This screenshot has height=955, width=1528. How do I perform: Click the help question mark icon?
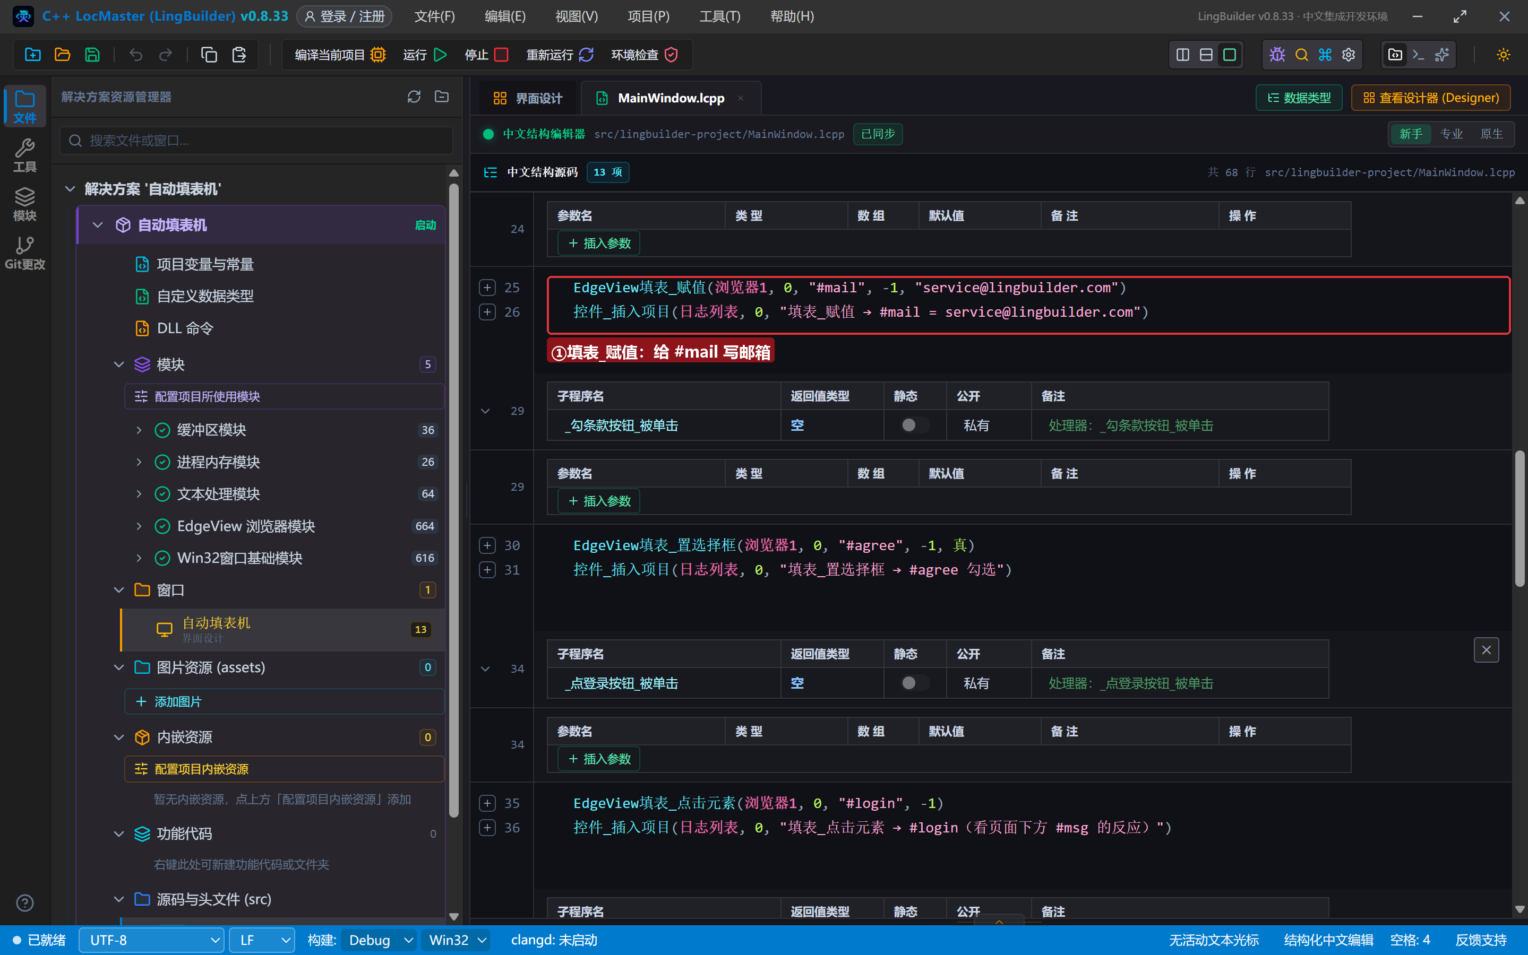point(24,903)
